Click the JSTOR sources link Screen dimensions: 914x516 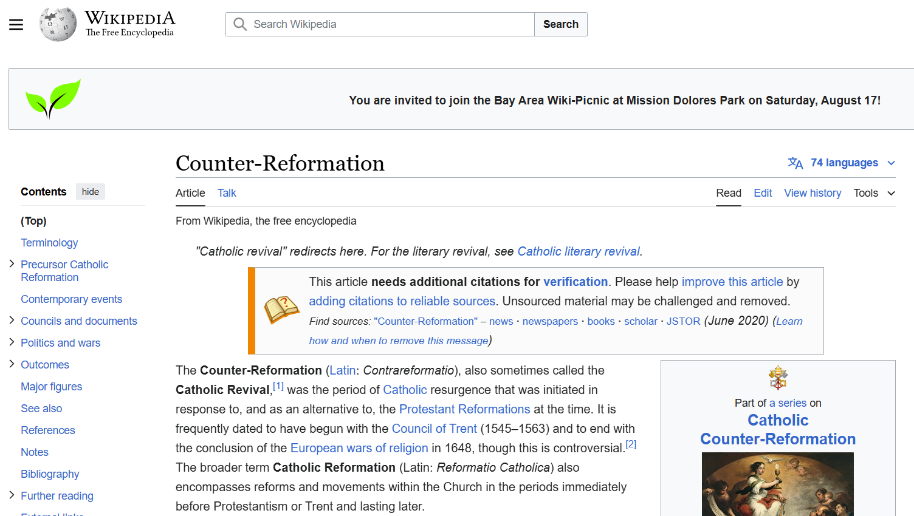(x=684, y=321)
